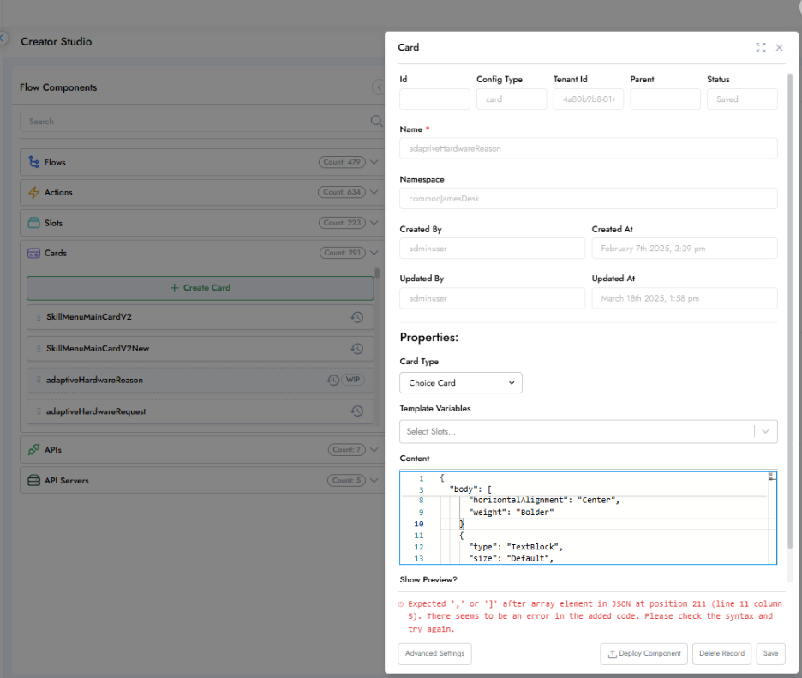Expand the Actions section chevron

tap(374, 192)
